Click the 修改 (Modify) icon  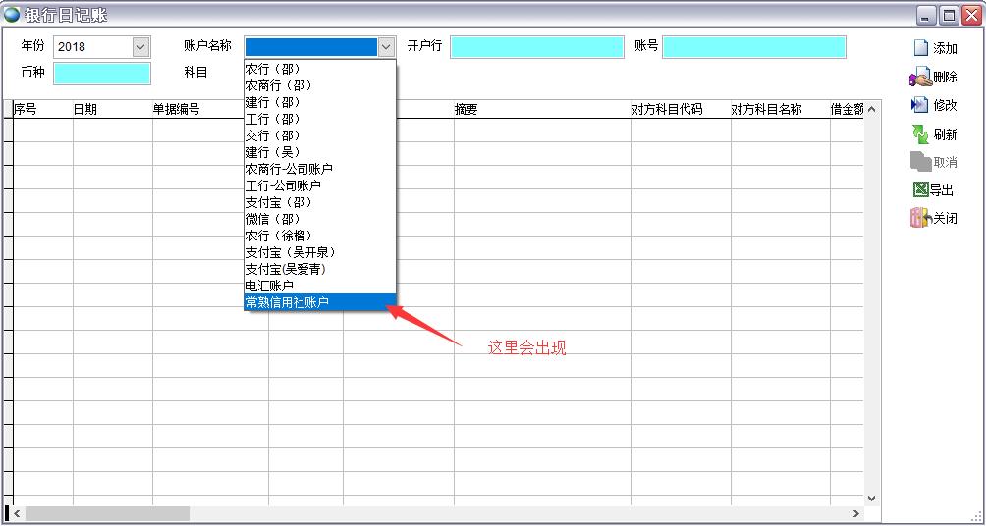point(920,105)
